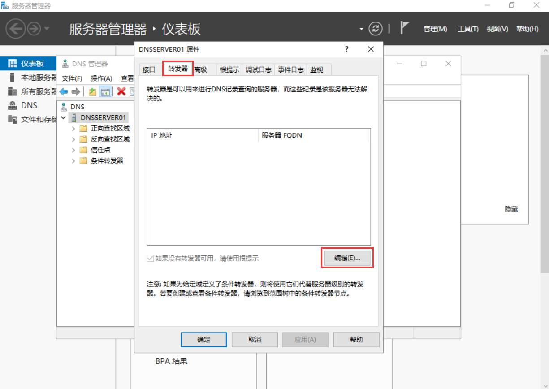Expand the 条件转发器 tree node
The width and height of the screenshot is (549, 389).
click(x=73, y=160)
